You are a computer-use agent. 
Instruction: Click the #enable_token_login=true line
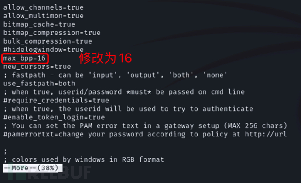pos(54,117)
